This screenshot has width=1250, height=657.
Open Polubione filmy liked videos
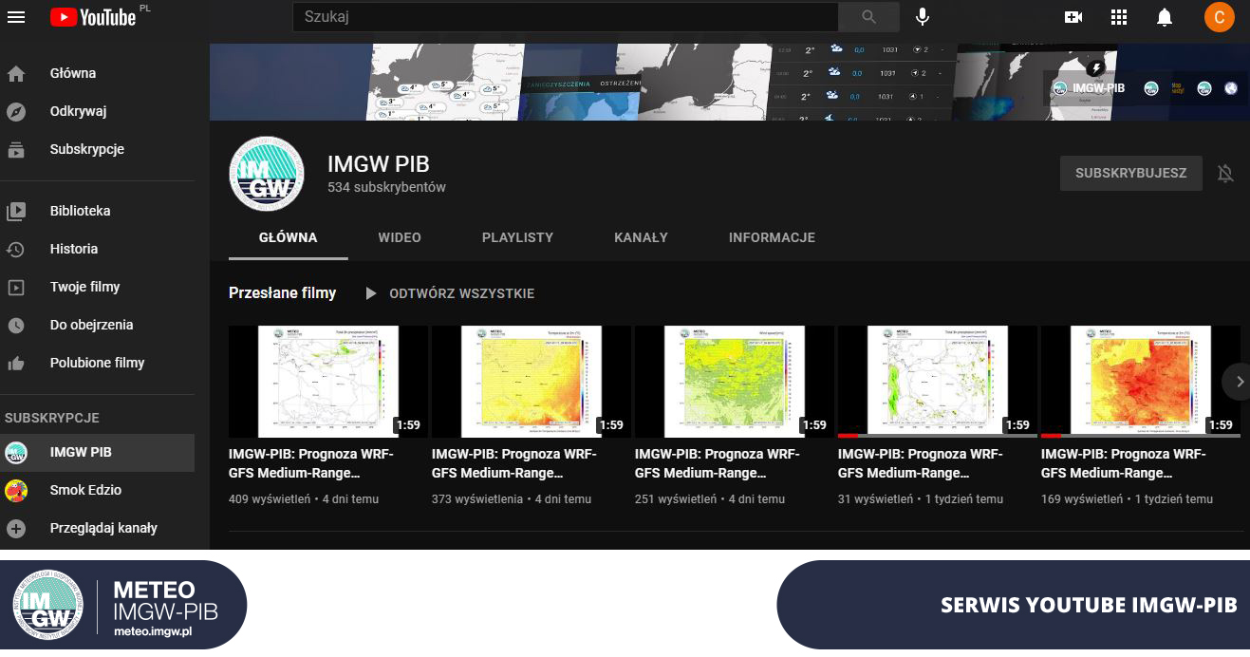(97, 363)
